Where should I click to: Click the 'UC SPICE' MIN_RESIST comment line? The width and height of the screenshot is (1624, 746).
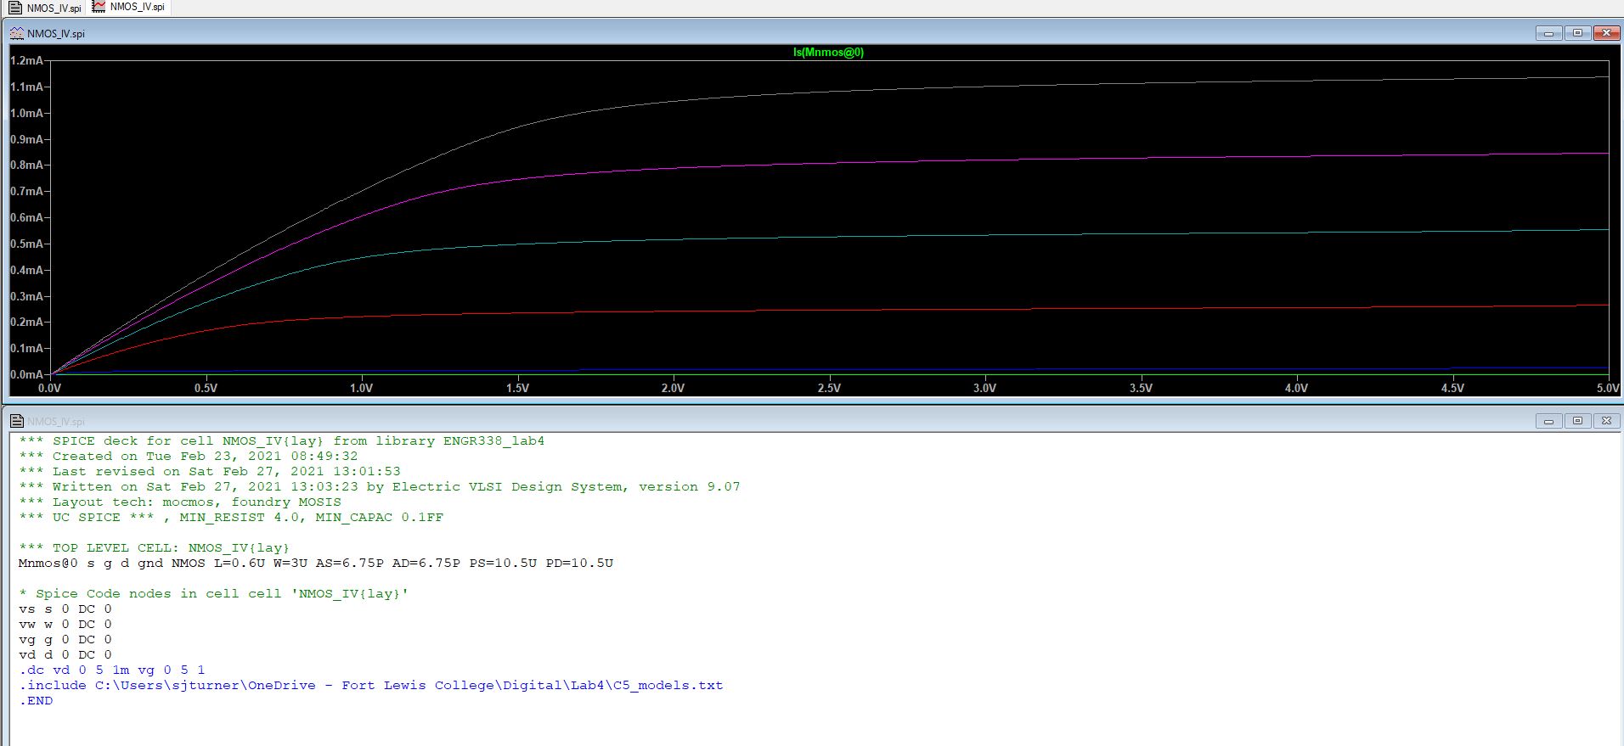tap(230, 518)
